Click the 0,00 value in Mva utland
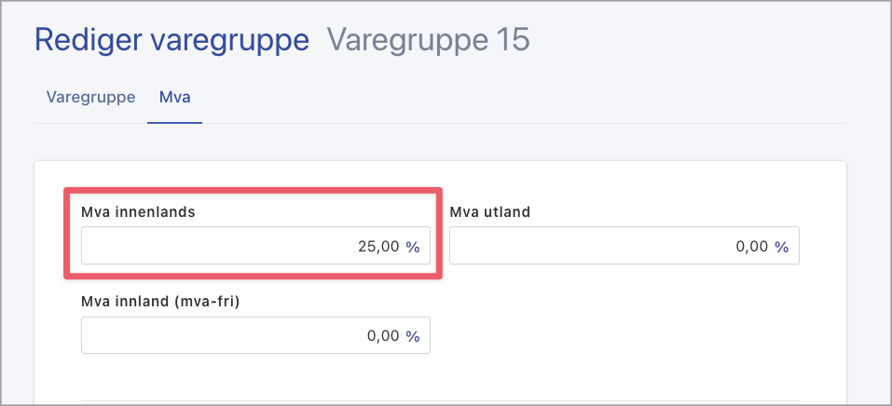The image size is (892, 406). pos(751,247)
